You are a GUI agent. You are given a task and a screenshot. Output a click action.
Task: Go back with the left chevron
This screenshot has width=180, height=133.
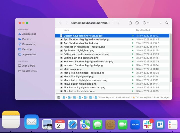click(60, 23)
